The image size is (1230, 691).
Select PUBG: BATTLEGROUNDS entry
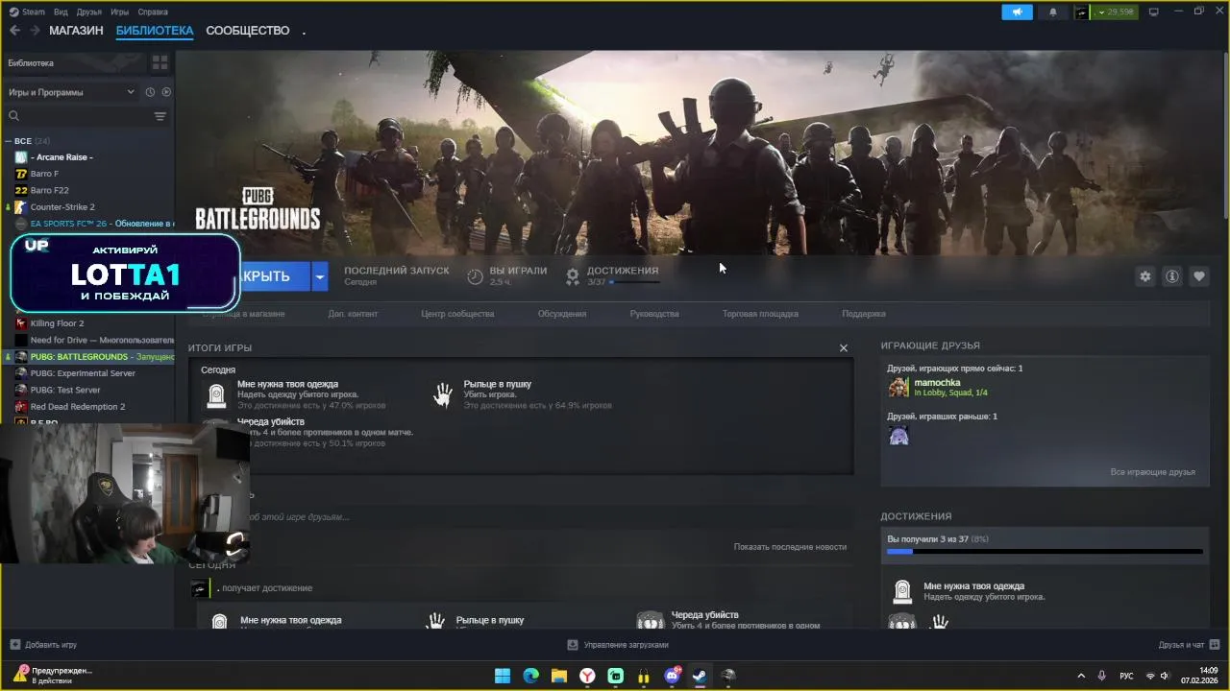click(x=87, y=357)
